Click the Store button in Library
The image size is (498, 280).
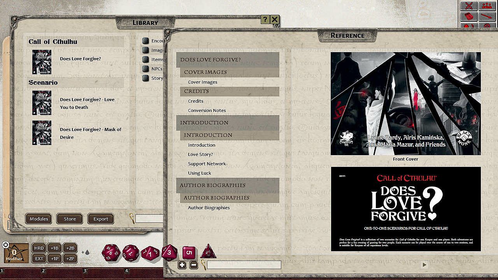coord(70,219)
